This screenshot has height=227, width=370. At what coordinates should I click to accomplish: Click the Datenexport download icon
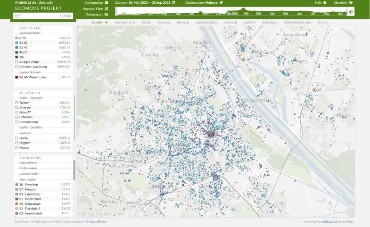(x=107, y=14)
